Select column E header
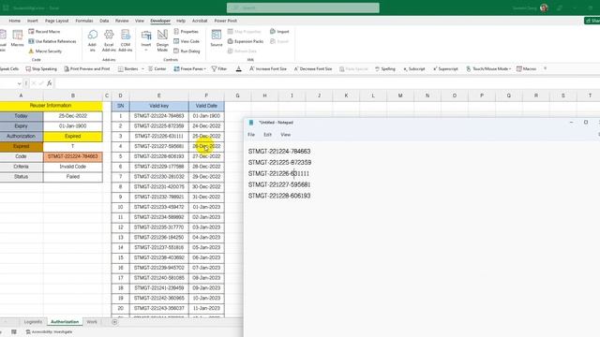This screenshot has height=337, width=600. 158,95
